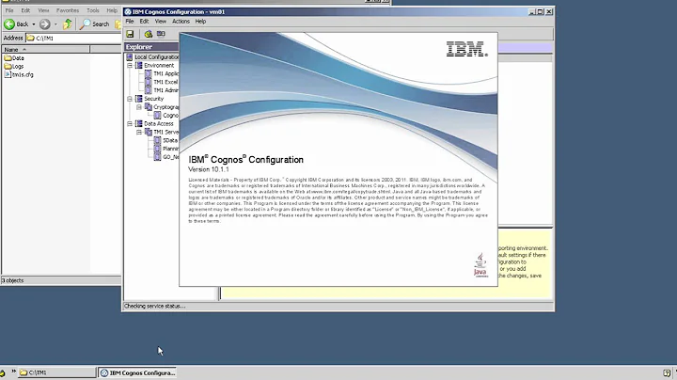
Task: Select the IBM Cognos Configura... taskbar button
Action: [137, 372]
